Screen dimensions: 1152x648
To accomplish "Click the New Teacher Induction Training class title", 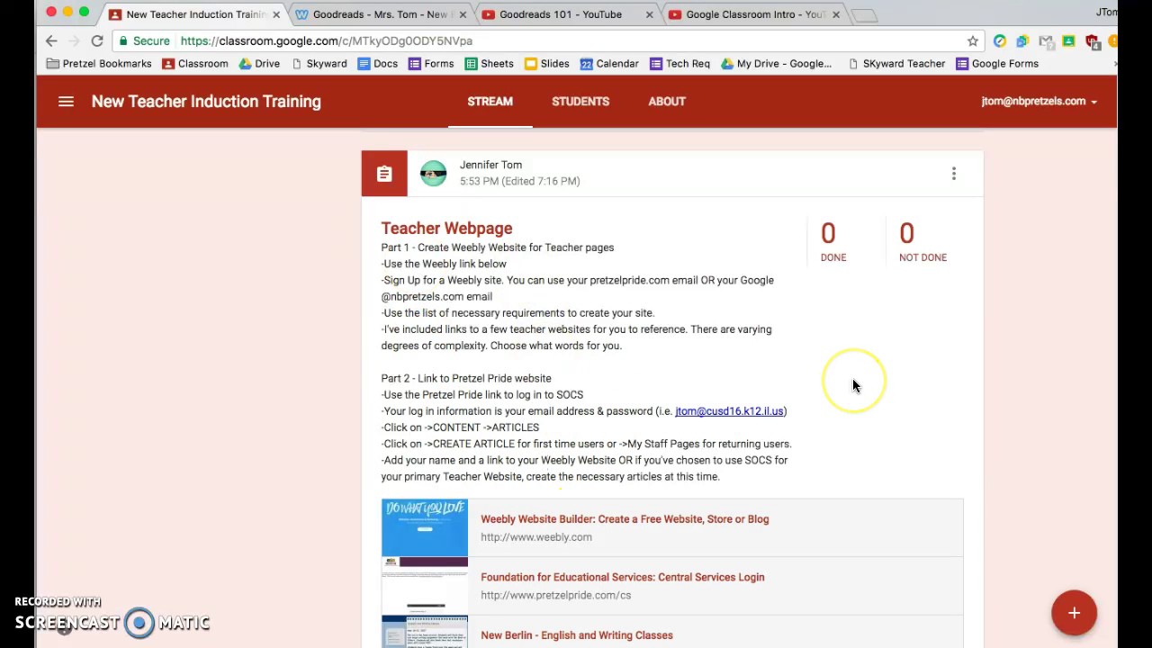I will (x=206, y=102).
